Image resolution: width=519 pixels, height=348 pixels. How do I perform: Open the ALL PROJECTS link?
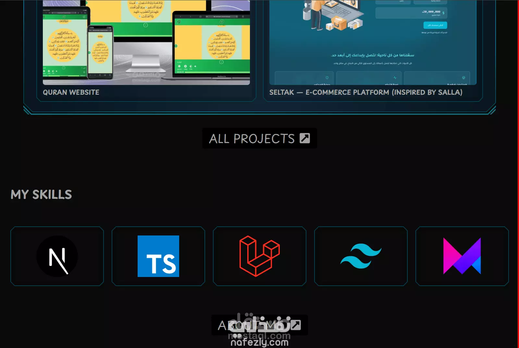coord(260,138)
